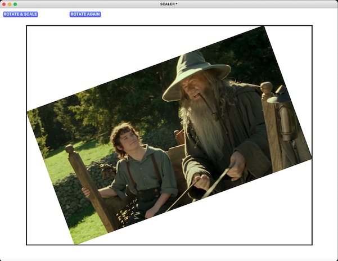
Task: Click the SCALER window title text
Action: coord(168,4)
